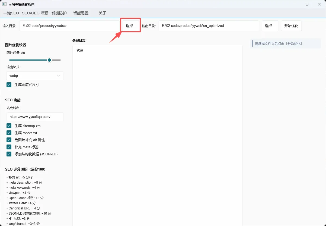Viewport: 326px width, 226px height.
Task: Open the 智能防护 menu
Action: click(x=59, y=13)
